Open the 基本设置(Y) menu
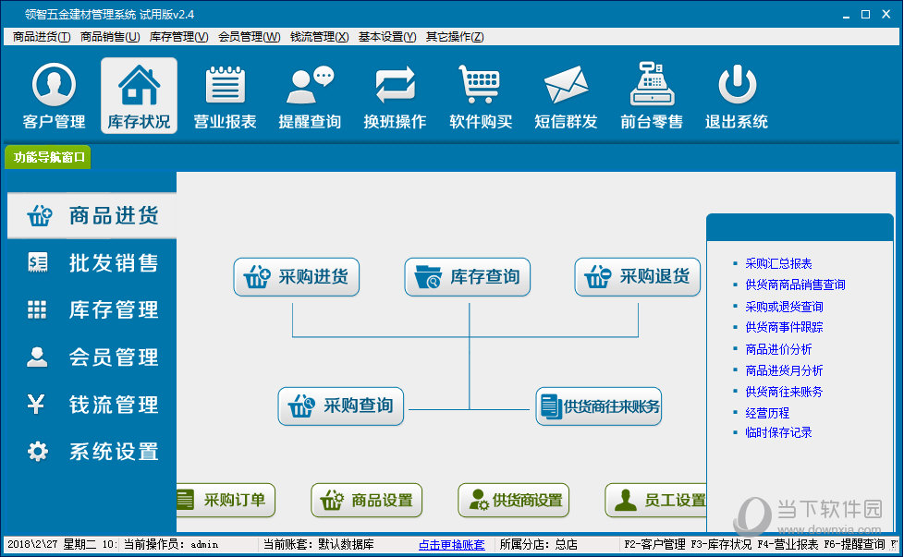 (387, 37)
